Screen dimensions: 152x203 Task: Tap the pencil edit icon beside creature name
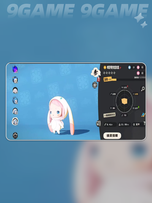coord(120,68)
